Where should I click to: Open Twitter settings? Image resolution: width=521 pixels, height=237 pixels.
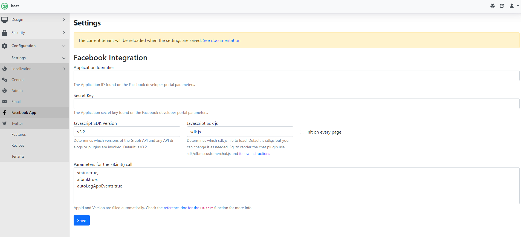tap(34, 123)
